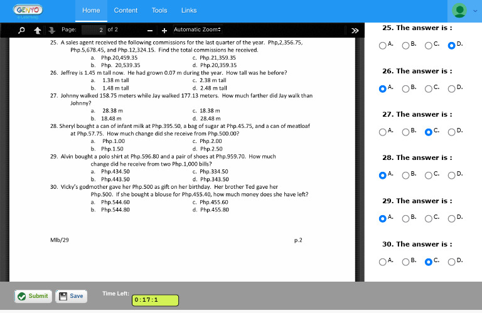Click the 'of 2' page count label

[x=112, y=29]
